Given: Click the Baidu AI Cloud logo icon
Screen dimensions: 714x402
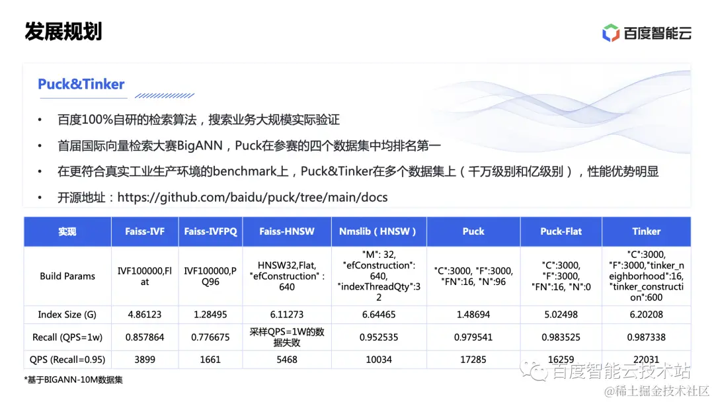Looking at the screenshot, I should tap(611, 33).
